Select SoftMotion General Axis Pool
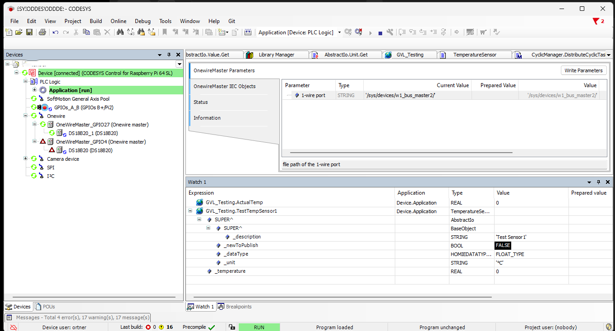This screenshot has width=615, height=331. 78,99
